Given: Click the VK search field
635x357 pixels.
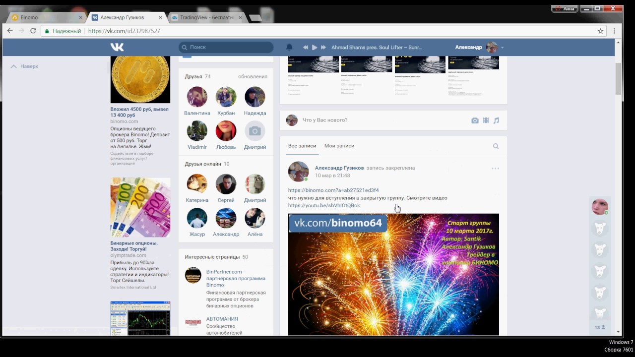Looking at the screenshot, I should click(x=226, y=47).
